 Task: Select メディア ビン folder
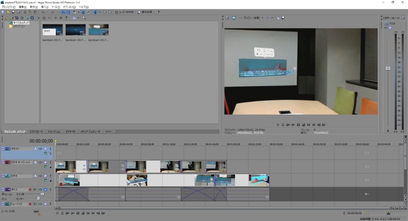(x=19, y=26)
